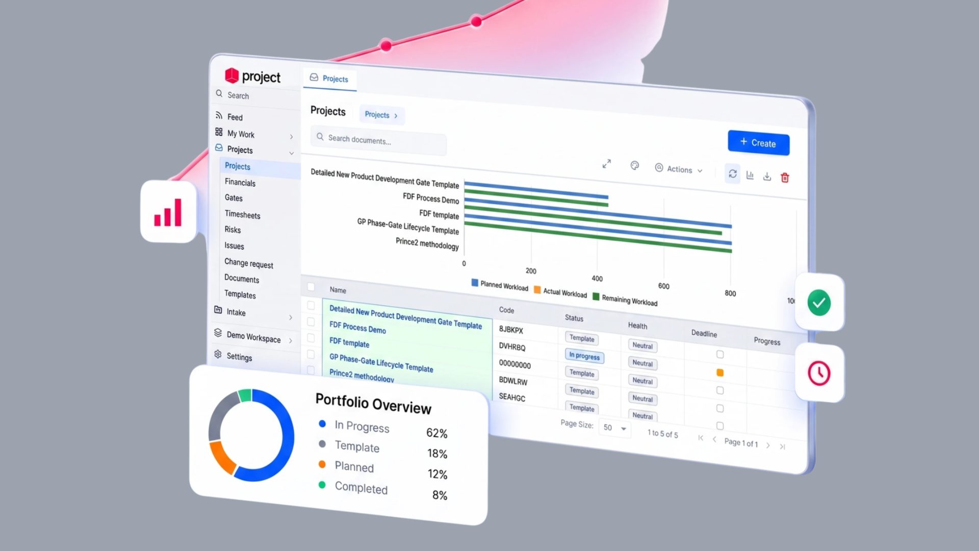Click the expand fullscreen arrows icon
The height and width of the screenshot is (551, 979).
click(x=606, y=164)
